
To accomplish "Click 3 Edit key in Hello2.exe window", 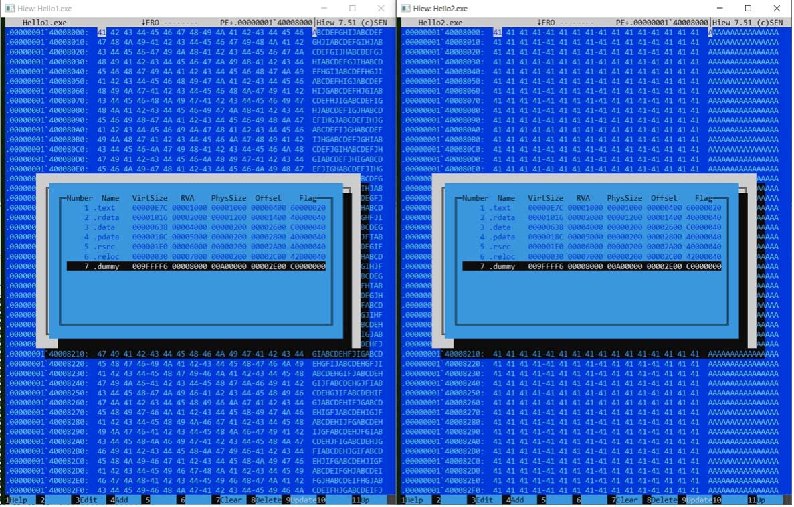I will [482, 500].
